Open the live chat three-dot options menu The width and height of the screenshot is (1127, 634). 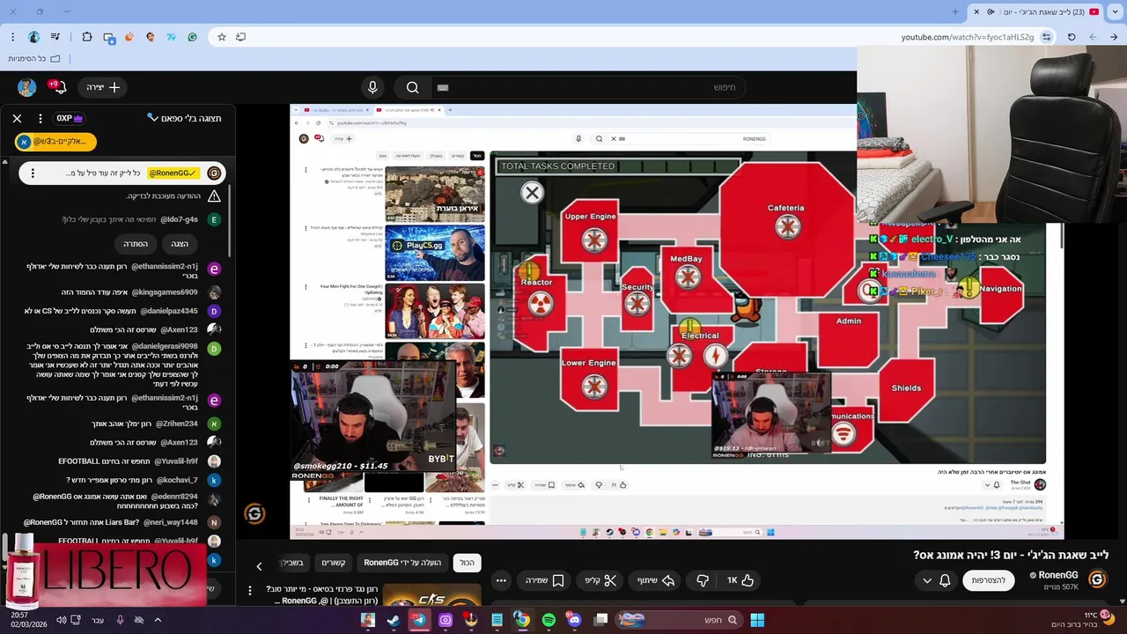[x=40, y=118]
